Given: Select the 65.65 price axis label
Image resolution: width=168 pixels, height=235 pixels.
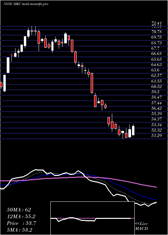Looking at the screenshot, I should point(157,59).
